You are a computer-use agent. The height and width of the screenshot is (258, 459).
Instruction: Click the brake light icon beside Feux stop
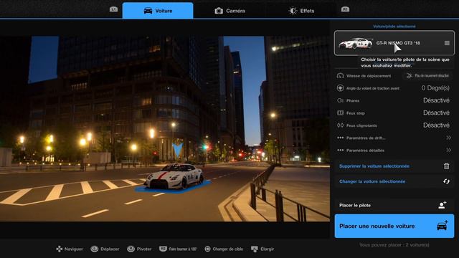pos(340,113)
